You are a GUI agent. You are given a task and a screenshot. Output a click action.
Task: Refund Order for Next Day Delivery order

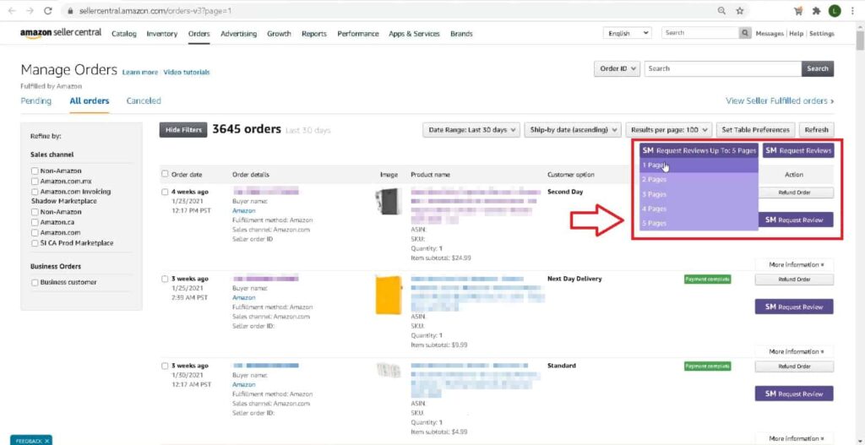794,279
